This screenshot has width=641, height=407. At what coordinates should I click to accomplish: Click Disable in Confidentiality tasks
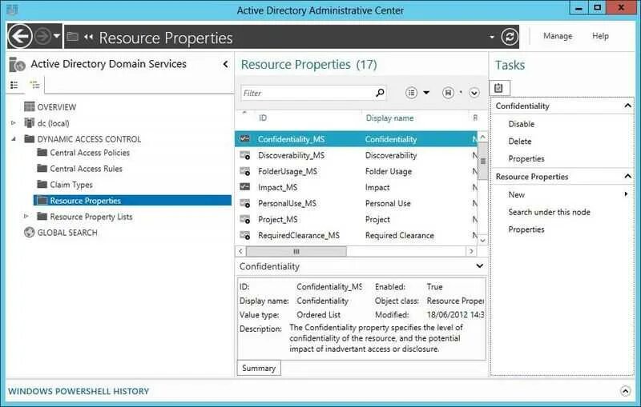(x=522, y=124)
